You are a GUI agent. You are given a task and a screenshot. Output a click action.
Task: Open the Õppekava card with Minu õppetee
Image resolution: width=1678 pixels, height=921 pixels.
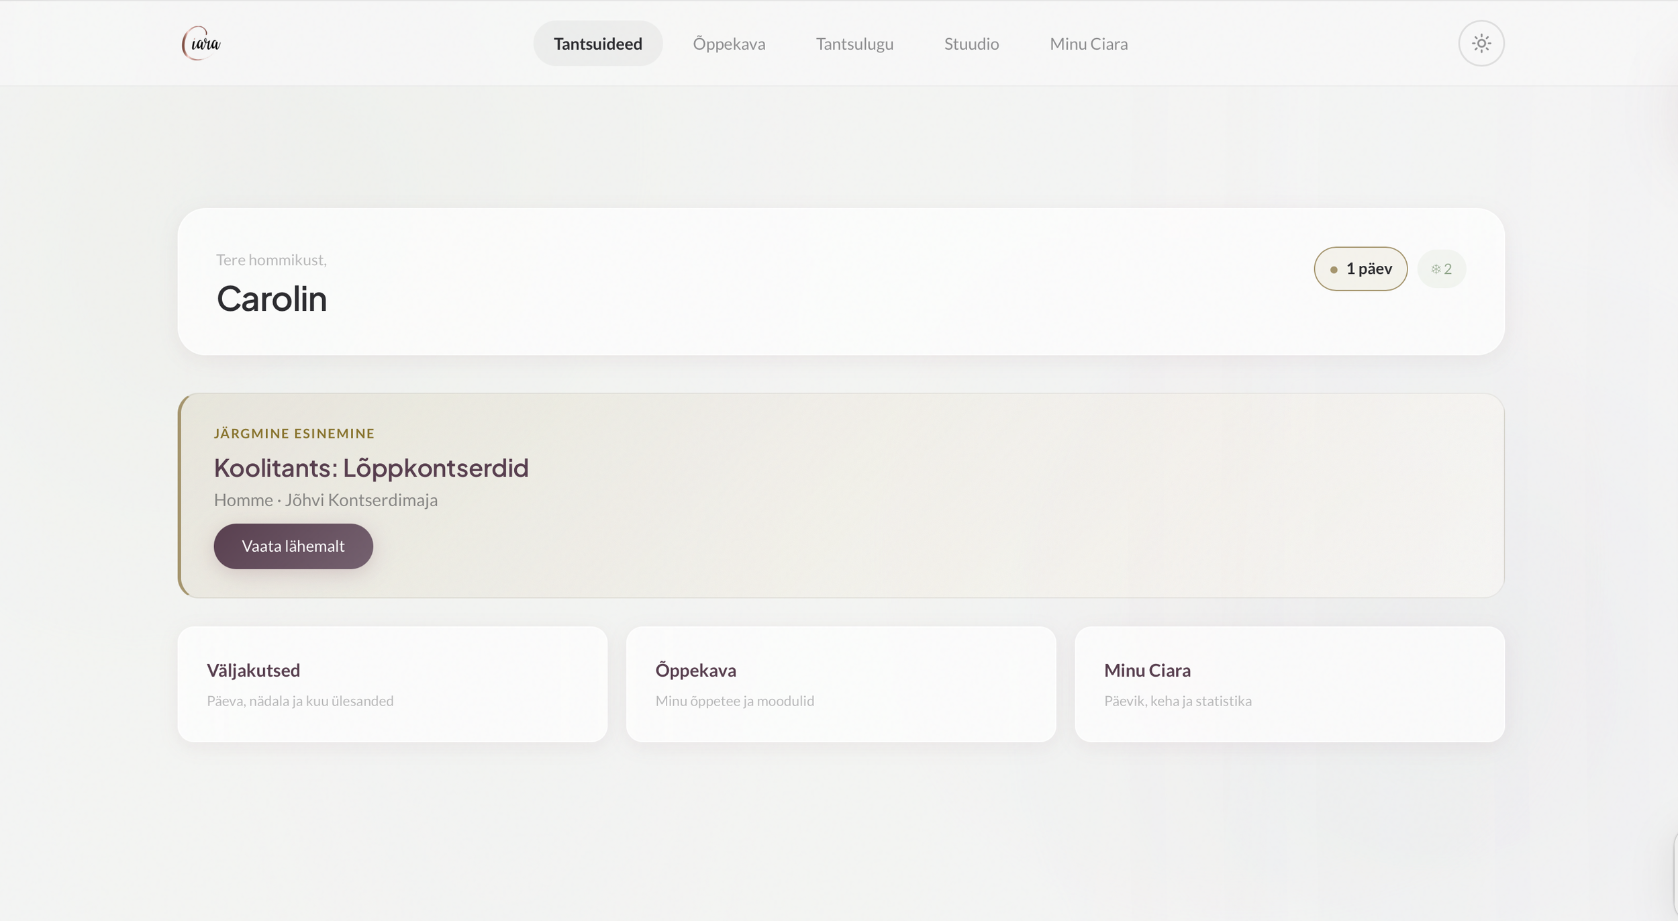pos(841,684)
